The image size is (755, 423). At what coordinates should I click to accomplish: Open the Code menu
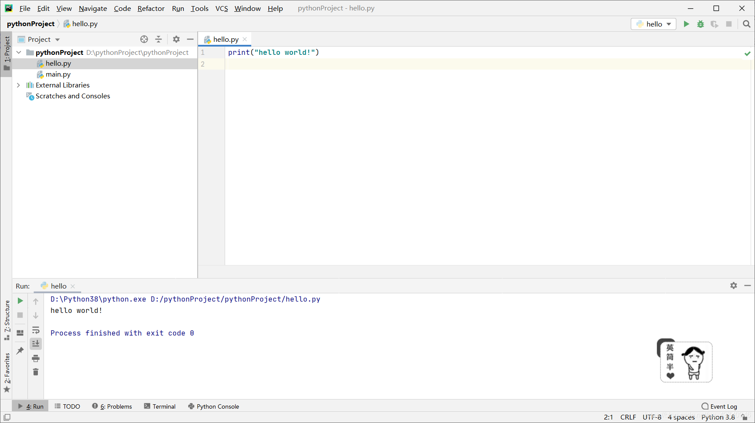(122, 8)
